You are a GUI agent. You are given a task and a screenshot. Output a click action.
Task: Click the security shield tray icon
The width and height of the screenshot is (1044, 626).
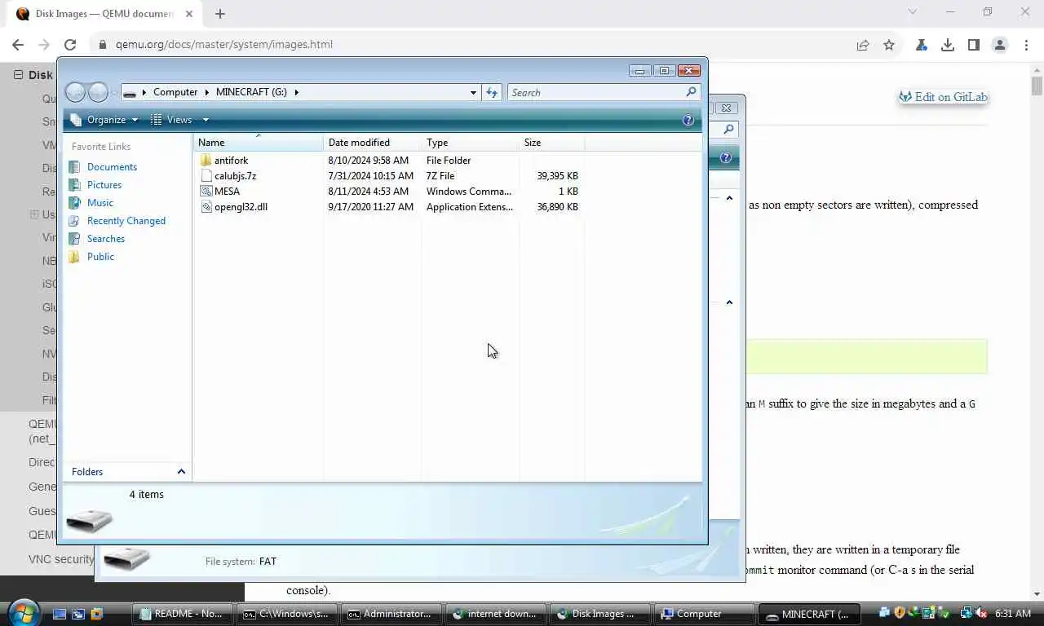(900, 614)
